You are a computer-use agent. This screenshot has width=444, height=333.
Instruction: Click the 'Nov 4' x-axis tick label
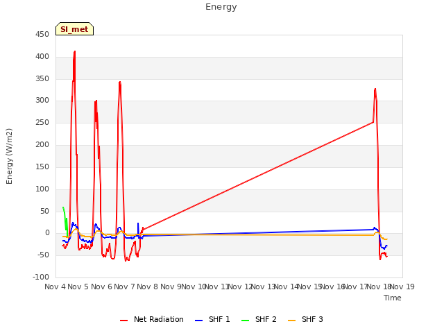(x=55, y=287)
